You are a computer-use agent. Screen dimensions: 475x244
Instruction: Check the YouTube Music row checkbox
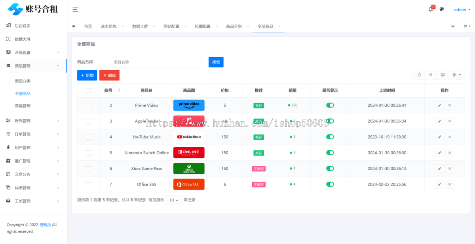point(88,137)
